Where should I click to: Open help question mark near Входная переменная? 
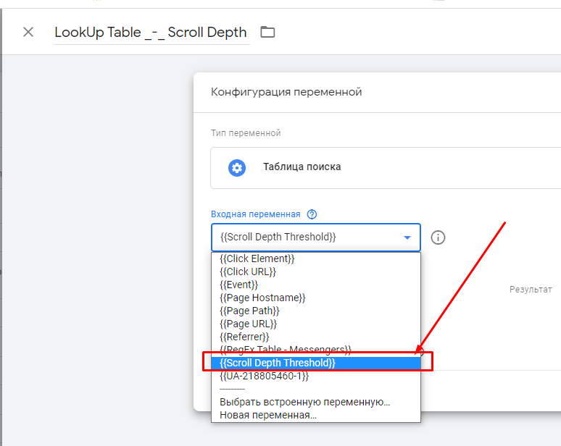[312, 214]
